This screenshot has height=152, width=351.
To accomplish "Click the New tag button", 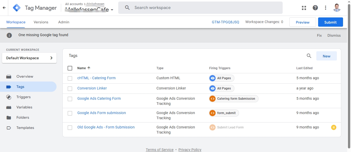I will click(326, 56).
